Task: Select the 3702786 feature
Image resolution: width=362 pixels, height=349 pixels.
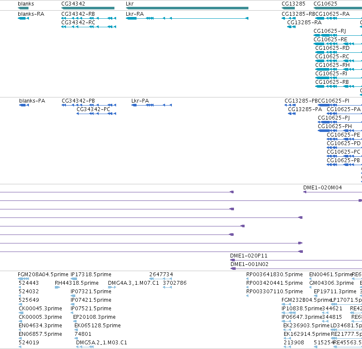Action: tap(167, 287)
